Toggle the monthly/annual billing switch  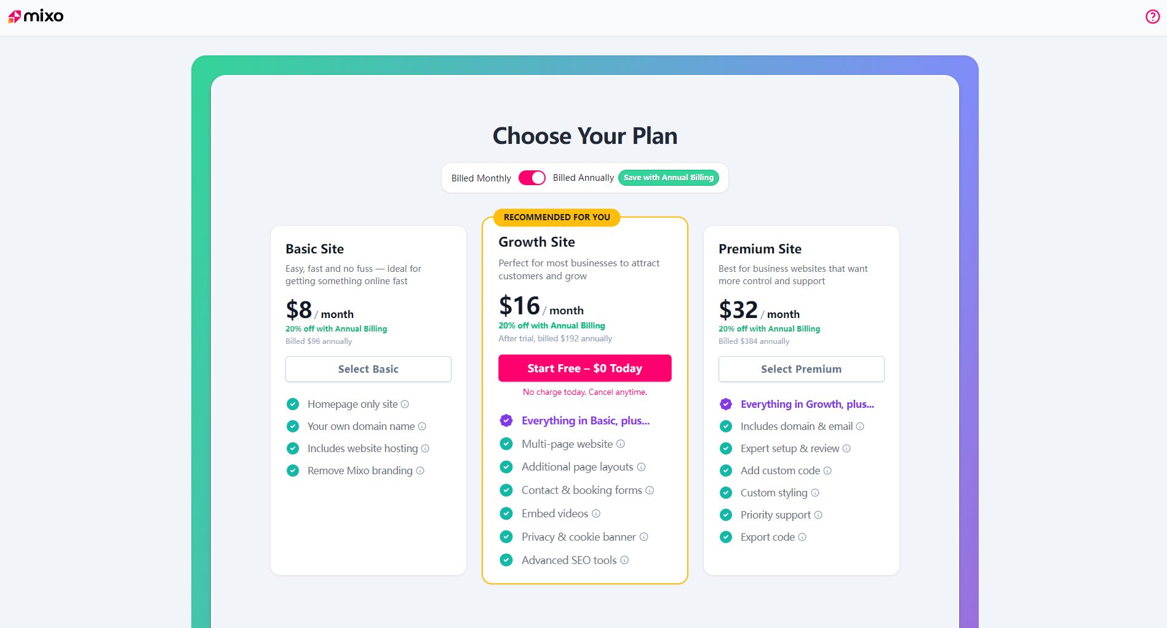point(532,178)
